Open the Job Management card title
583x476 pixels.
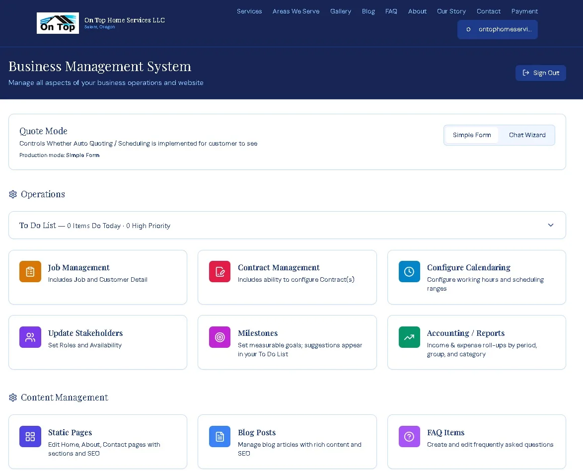pos(79,267)
